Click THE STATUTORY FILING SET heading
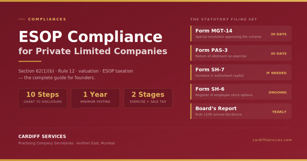307x161 pixels. coord(224,19)
